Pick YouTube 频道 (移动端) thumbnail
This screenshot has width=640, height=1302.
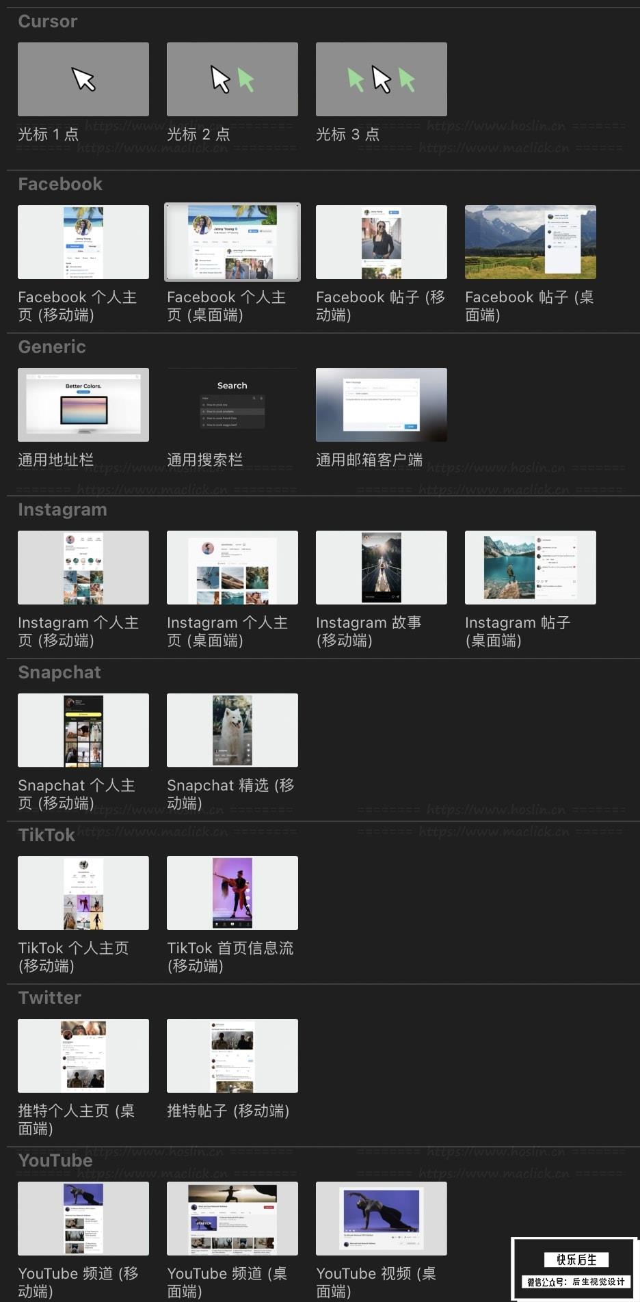[x=83, y=1219]
